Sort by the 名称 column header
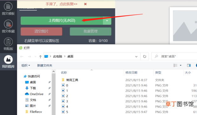 (64, 73)
